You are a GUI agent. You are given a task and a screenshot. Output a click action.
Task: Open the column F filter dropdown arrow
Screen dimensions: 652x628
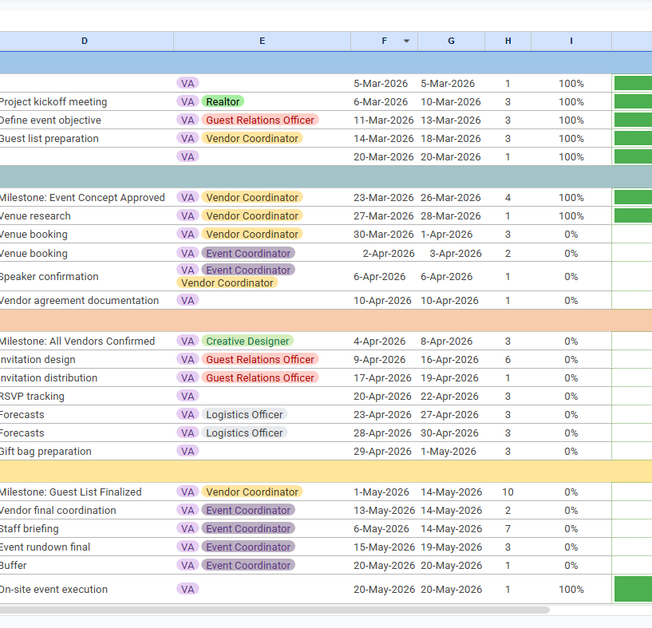click(406, 41)
